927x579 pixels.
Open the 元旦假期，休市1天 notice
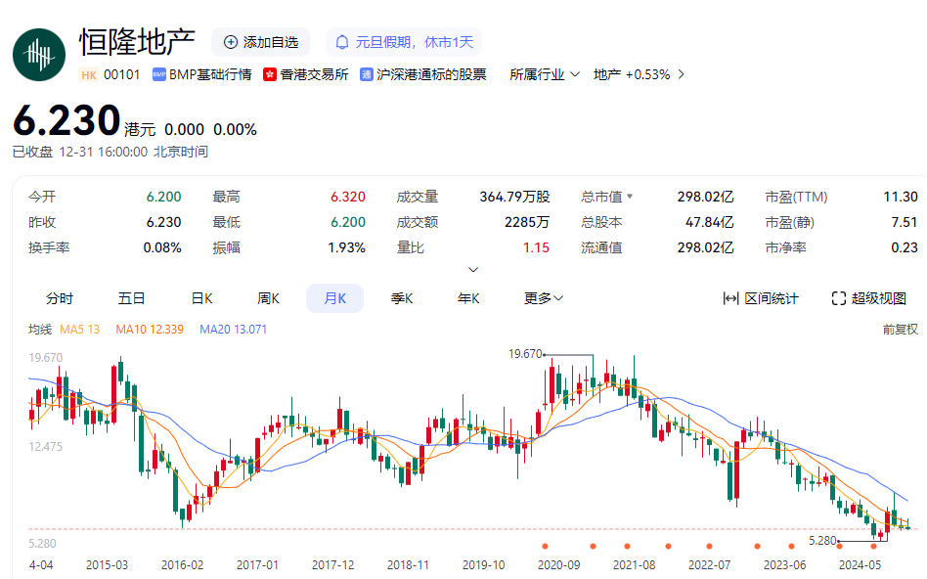coord(404,42)
